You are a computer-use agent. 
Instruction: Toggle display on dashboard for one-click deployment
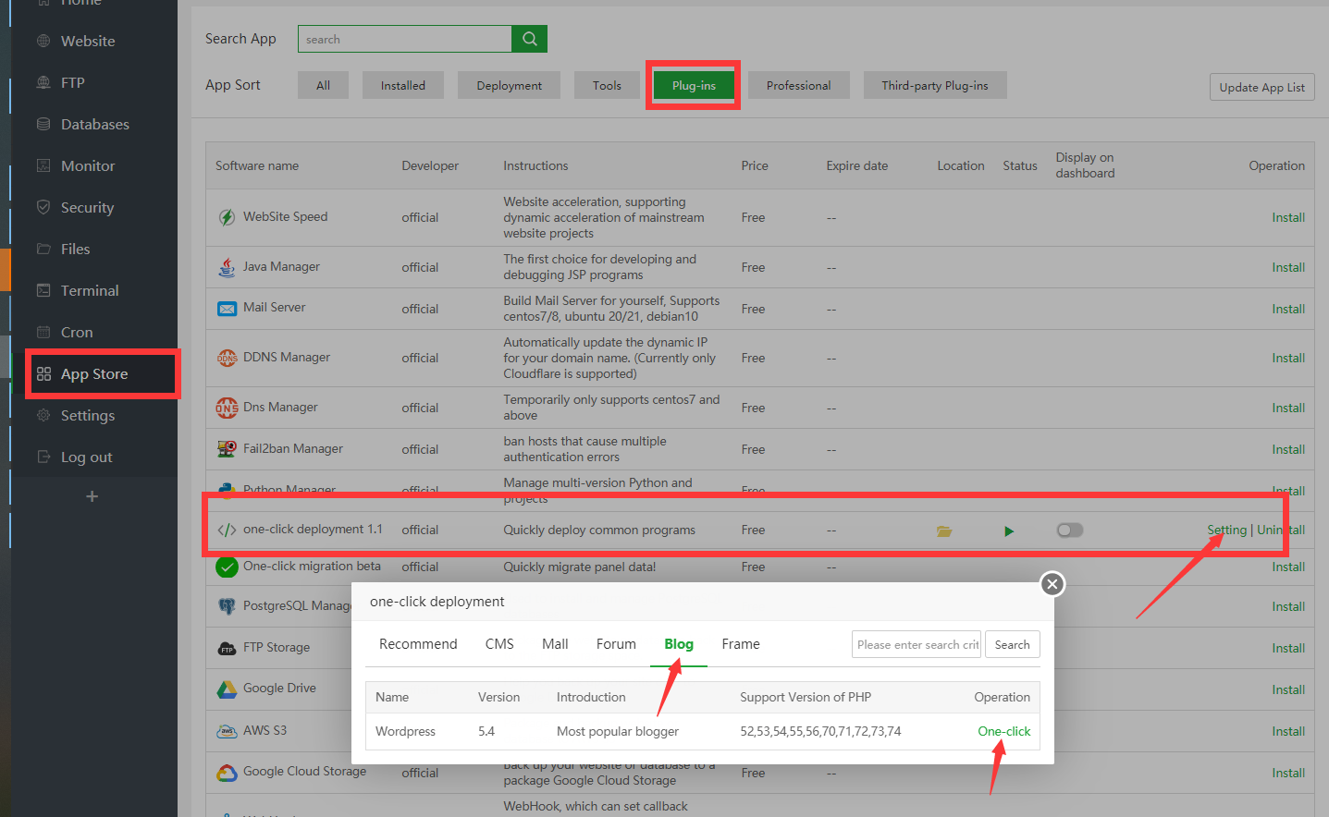tap(1069, 530)
